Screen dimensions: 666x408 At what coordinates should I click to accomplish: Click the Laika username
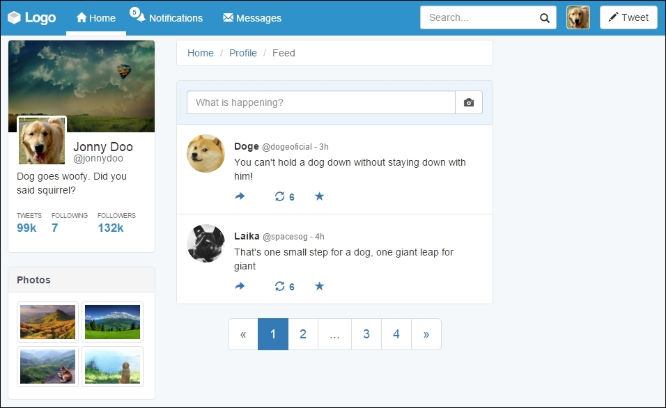tap(247, 236)
